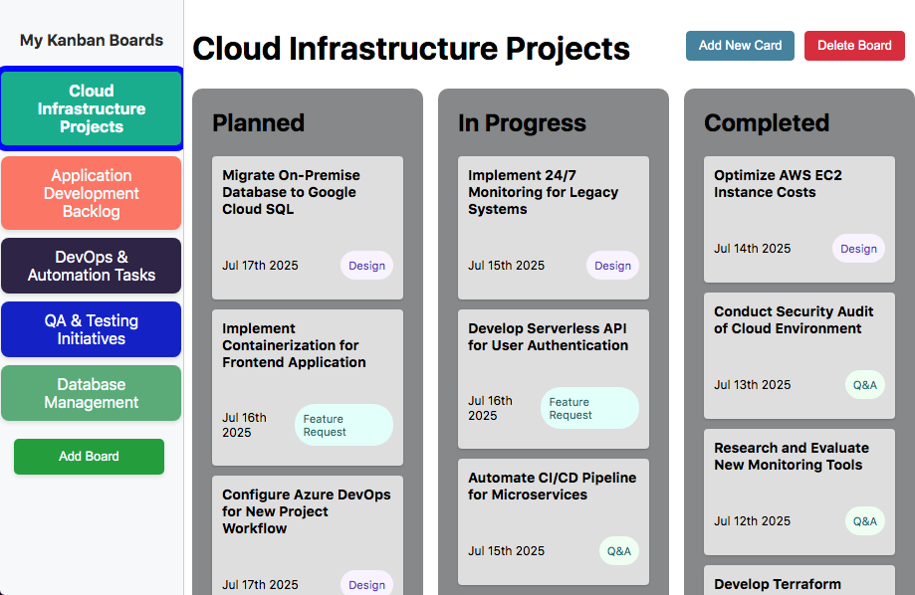Click Jul 16th 2025 date on Containerization card
This screenshot has width=915, height=595.
tap(245, 425)
